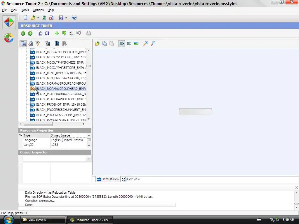Go to previous resource with the green up arrow
The height and width of the screenshot is (224, 299).
pyautogui.click(x=30, y=33)
